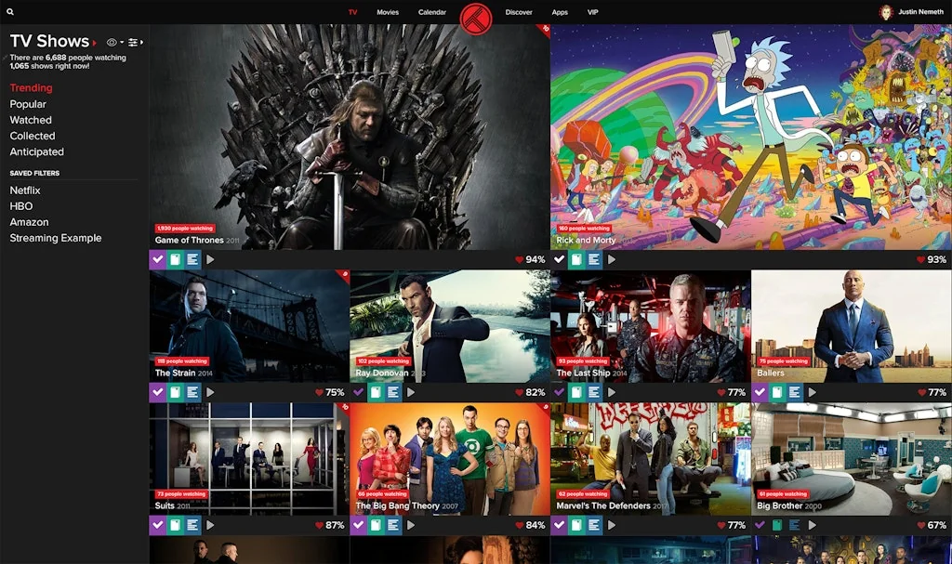Open Justin Nemeth's avatar picture
952x564 pixels.
click(x=886, y=12)
